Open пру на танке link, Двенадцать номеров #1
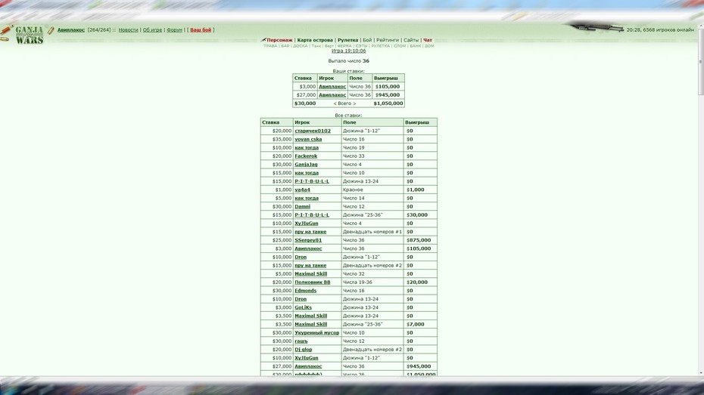This screenshot has width=704, height=395. pos(310,232)
